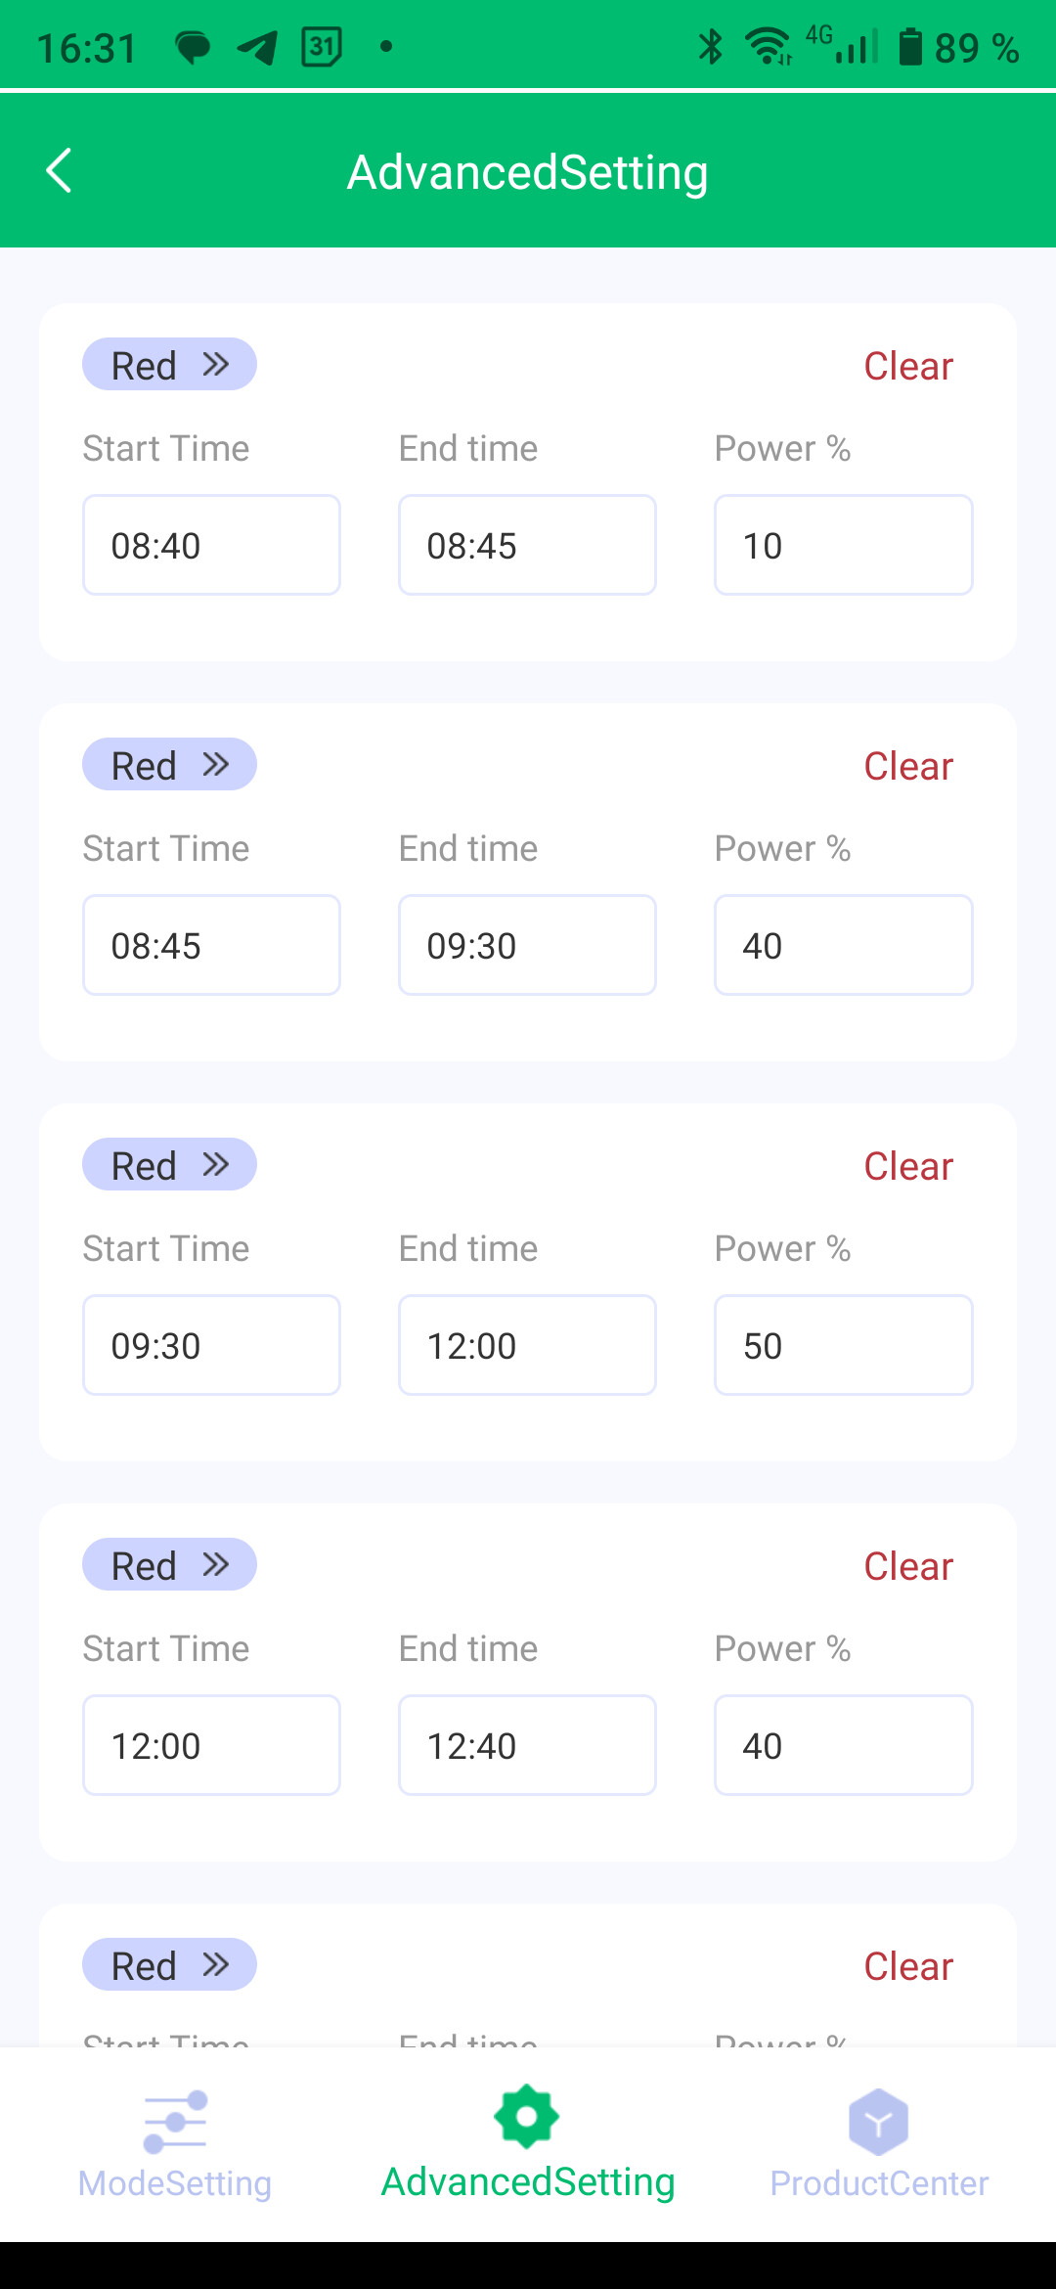Viewport: 1056px width, 2289px height.
Task: Tap the back arrow in header
Action: pos(60,171)
